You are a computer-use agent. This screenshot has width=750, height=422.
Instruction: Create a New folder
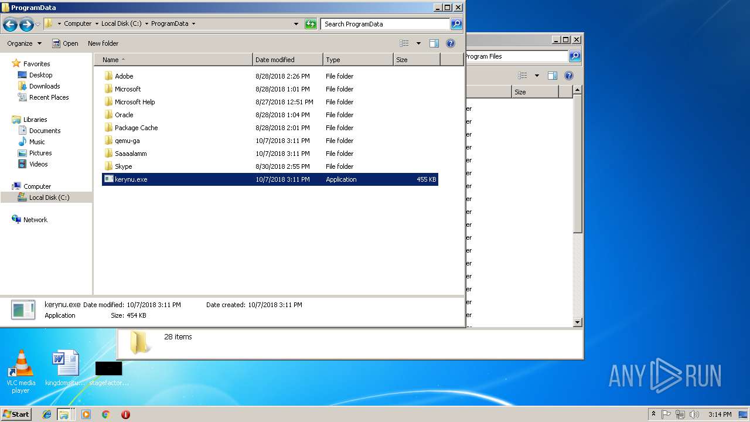pos(103,43)
